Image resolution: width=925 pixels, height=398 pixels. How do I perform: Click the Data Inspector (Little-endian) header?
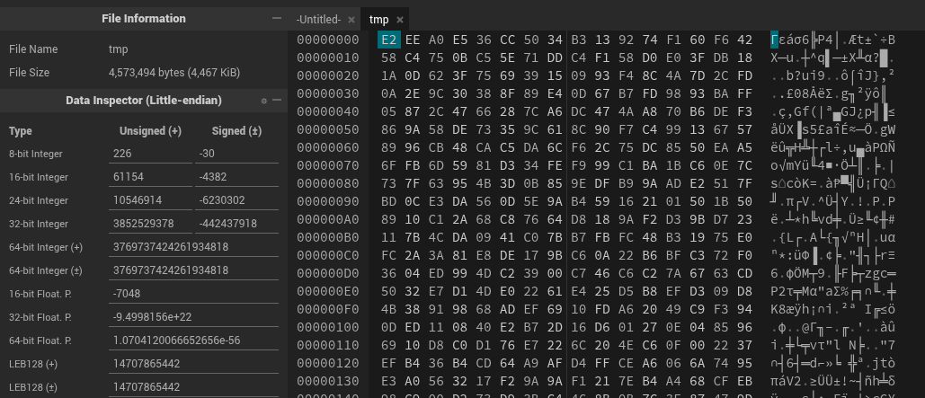144,101
